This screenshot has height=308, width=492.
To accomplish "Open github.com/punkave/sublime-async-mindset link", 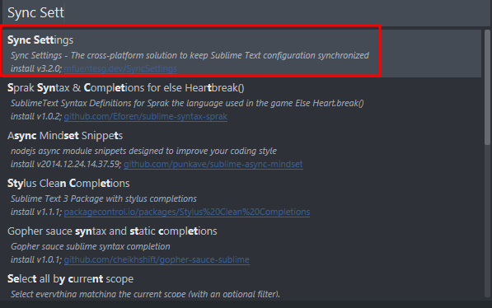I will tap(213, 164).
